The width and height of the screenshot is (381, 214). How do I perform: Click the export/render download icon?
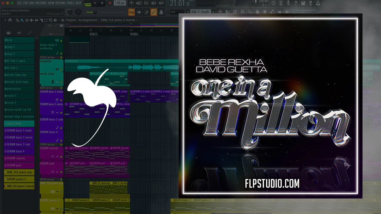318,3
